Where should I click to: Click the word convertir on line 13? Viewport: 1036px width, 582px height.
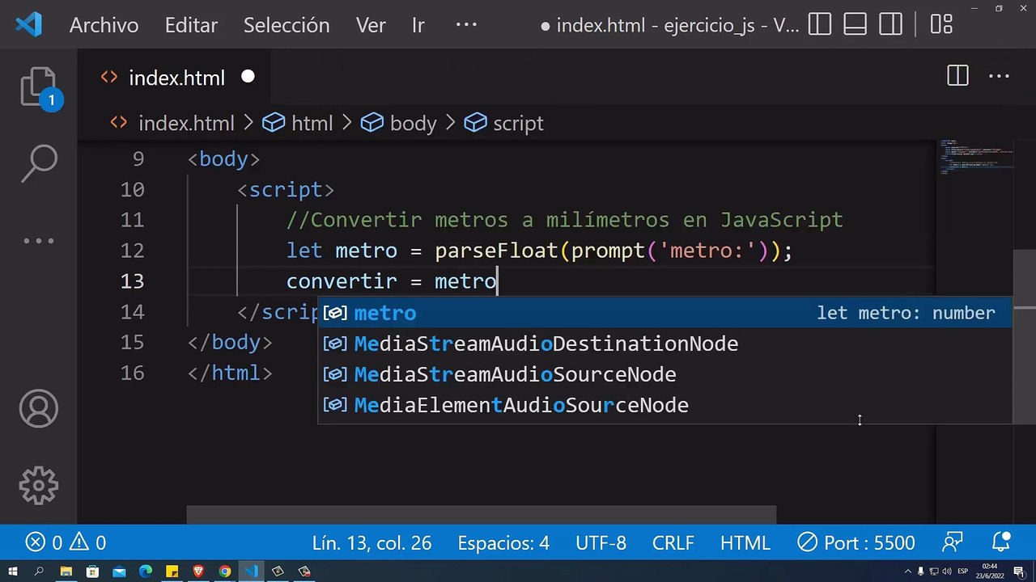click(342, 281)
